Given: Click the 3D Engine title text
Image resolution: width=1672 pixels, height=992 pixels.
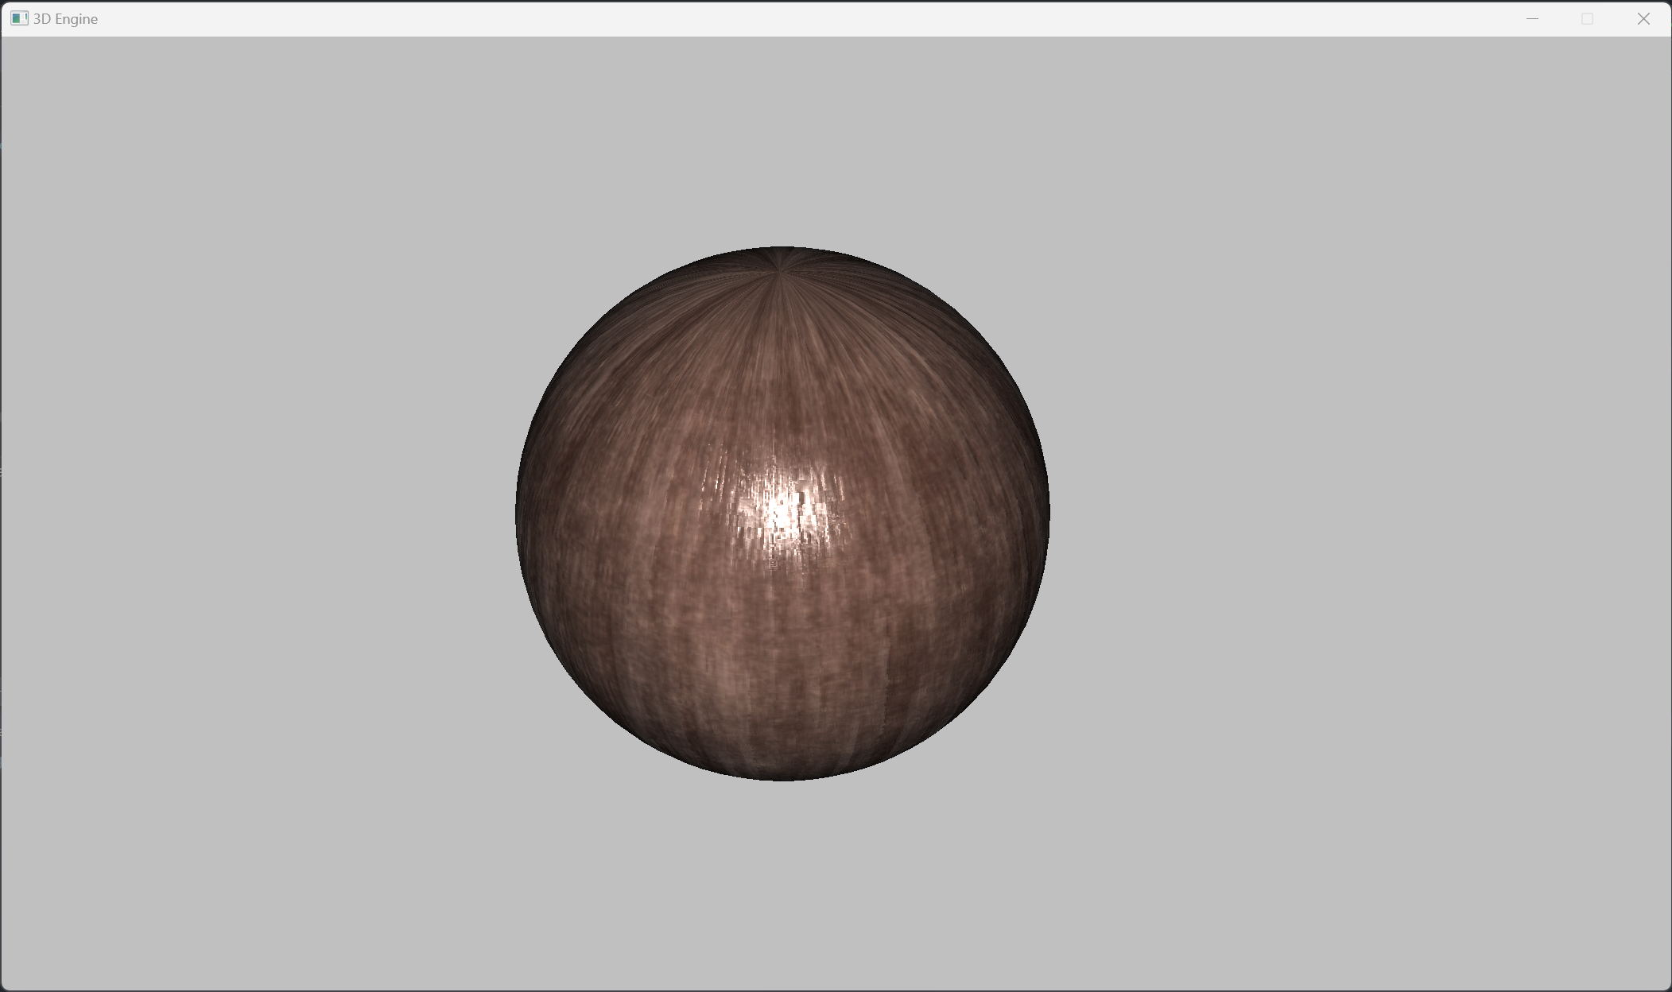Looking at the screenshot, I should coord(64,18).
